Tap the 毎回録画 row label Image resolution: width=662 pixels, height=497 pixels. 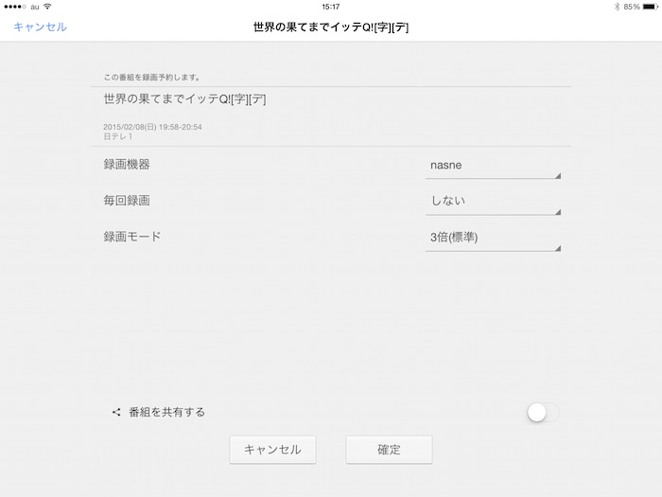(127, 201)
